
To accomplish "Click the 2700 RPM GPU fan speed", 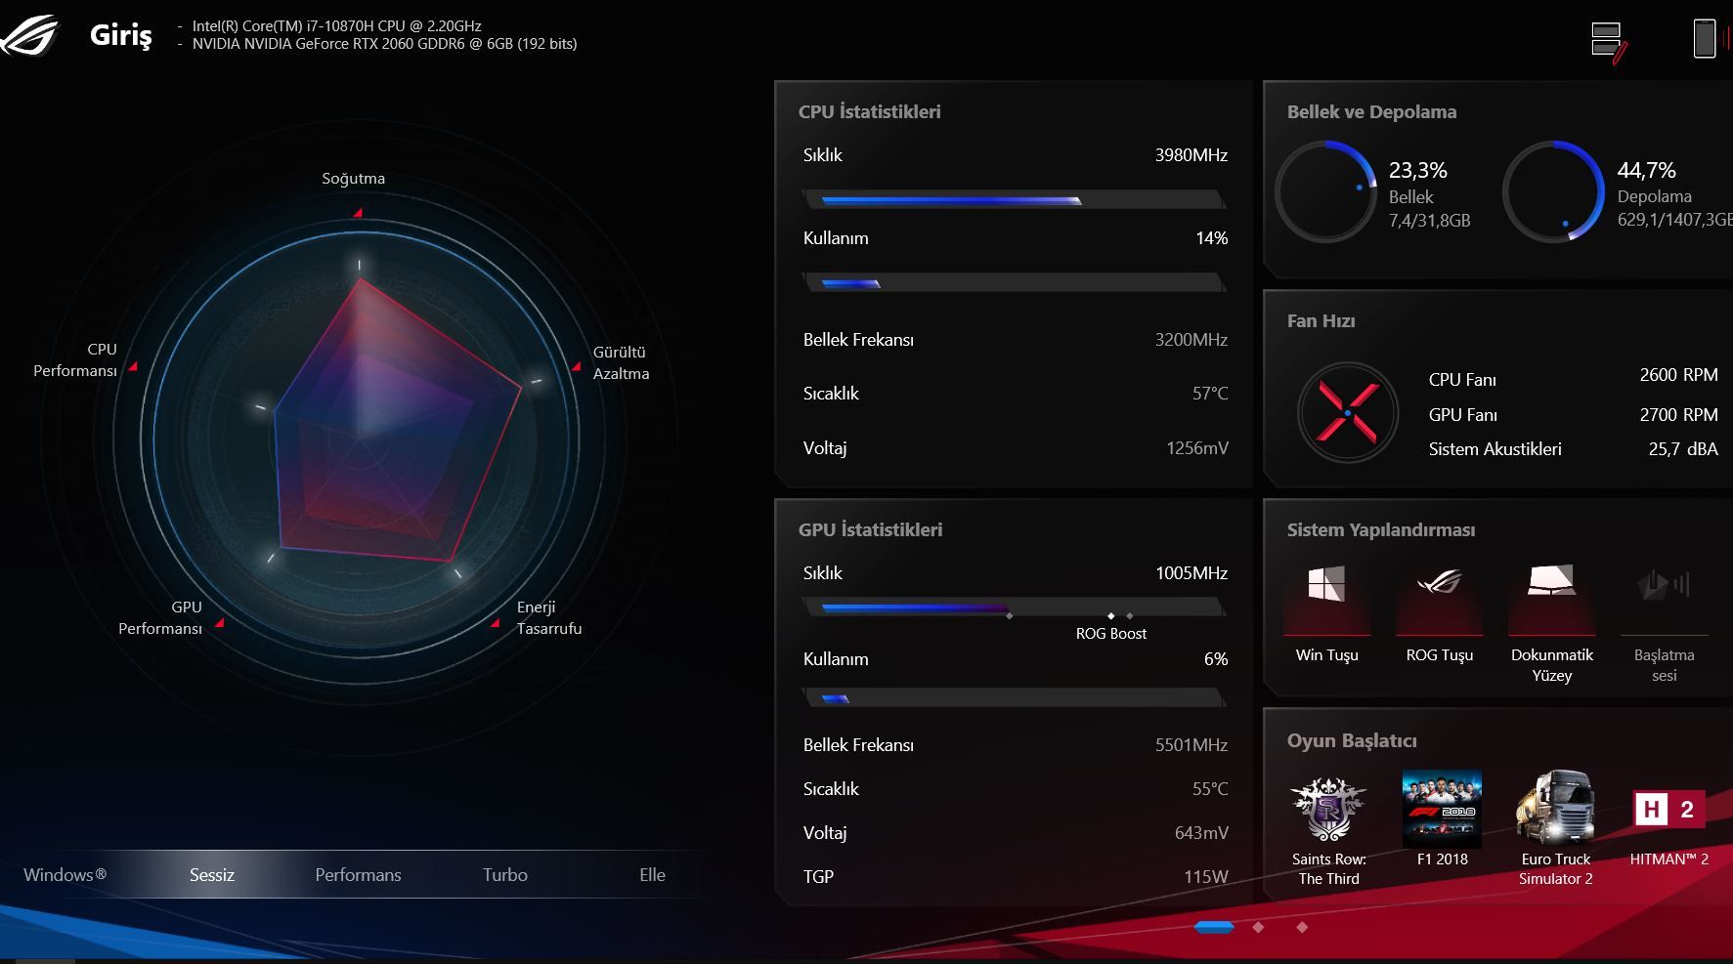I will pyautogui.click(x=1678, y=415).
